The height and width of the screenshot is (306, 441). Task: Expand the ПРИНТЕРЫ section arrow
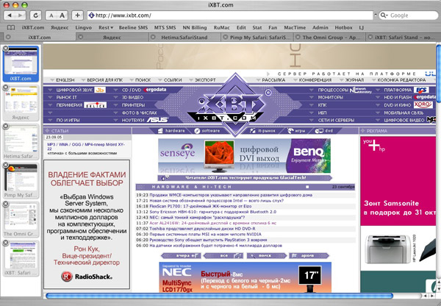[x=115, y=105]
